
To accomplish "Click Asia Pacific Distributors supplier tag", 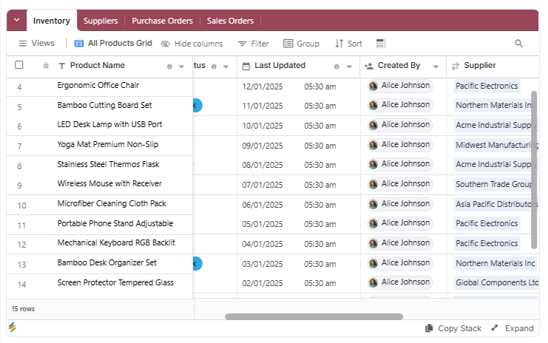I will click(496, 204).
